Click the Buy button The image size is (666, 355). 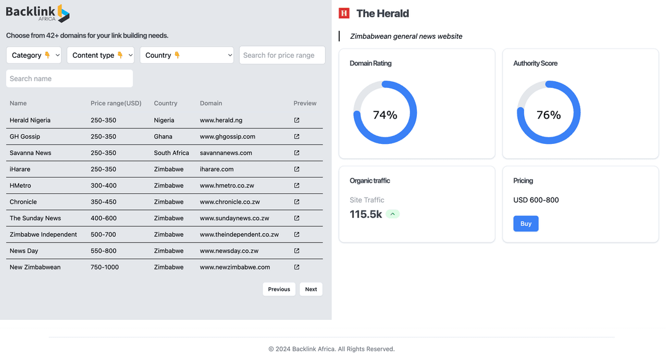525,223
